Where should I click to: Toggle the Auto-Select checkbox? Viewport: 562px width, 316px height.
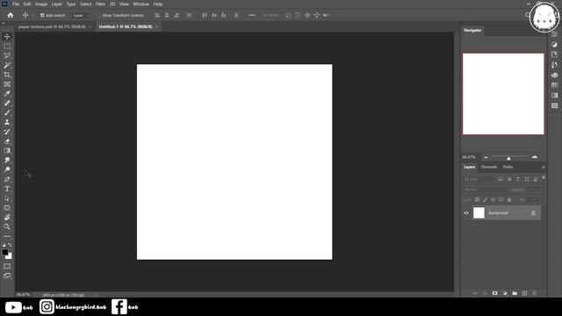(x=42, y=16)
